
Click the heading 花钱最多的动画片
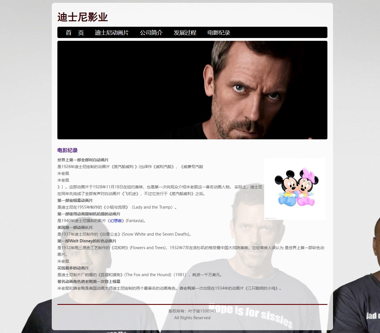point(73,268)
